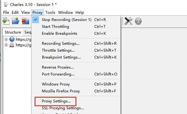Open the Settings gear toolbar icon
This screenshot has height=114, width=187.
point(138,21)
